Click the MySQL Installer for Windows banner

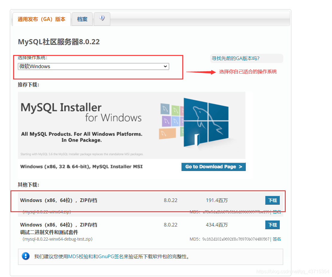coord(131,125)
